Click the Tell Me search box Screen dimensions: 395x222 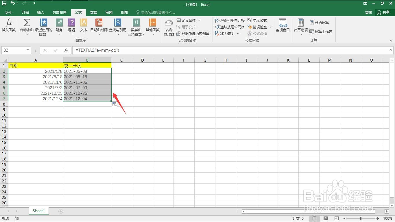(x=156, y=12)
